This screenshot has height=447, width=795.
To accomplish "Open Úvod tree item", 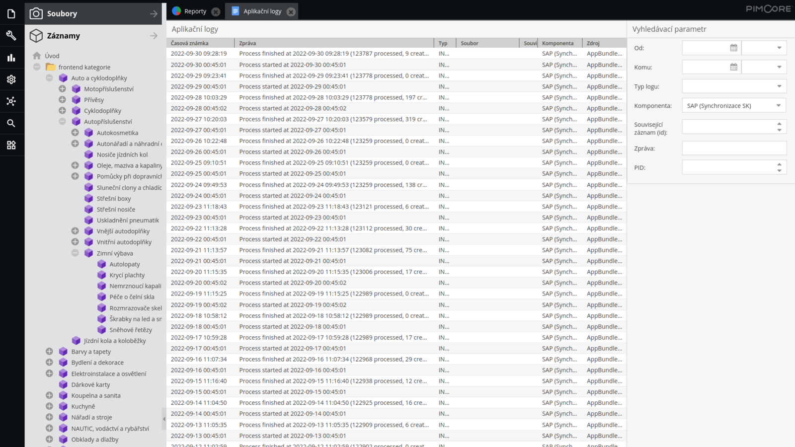I will point(52,56).
